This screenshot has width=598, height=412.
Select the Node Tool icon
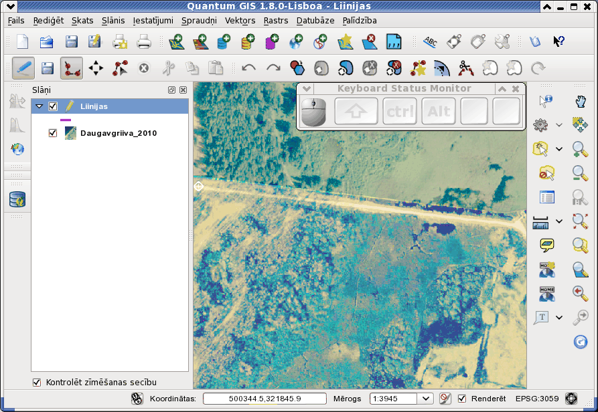(120, 68)
